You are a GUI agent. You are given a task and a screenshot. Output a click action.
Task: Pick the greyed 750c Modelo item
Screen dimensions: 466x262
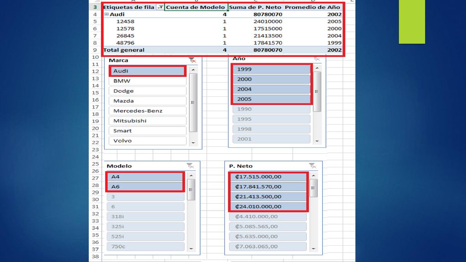tap(146, 246)
